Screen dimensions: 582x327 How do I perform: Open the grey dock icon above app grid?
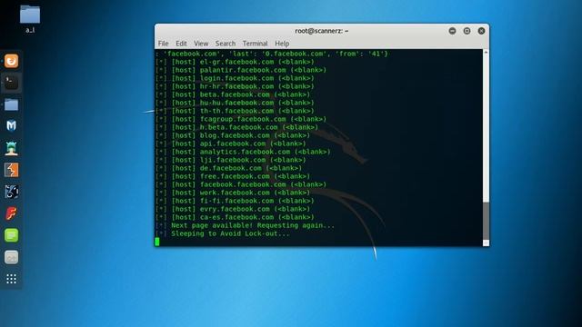11,257
